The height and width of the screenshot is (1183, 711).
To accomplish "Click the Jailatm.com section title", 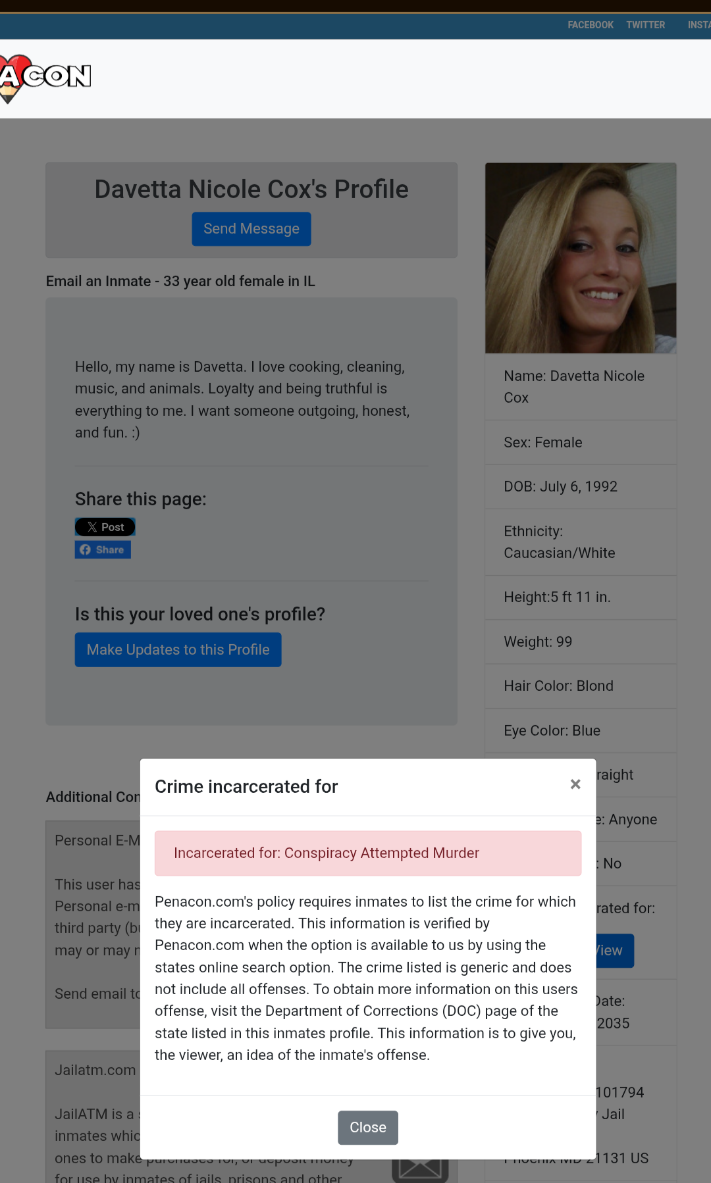I will pos(95,1070).
